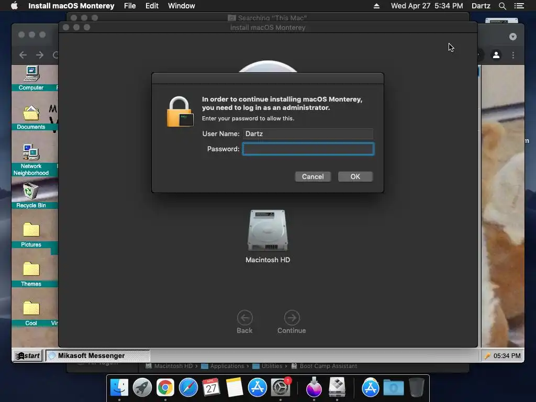536x402 pixels.
Task: Click OK in the administrator login dialog
Action: (x=355, y=177)
